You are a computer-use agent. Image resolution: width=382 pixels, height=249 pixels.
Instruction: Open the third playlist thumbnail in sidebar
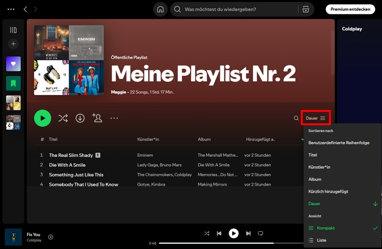coord(13,103)
